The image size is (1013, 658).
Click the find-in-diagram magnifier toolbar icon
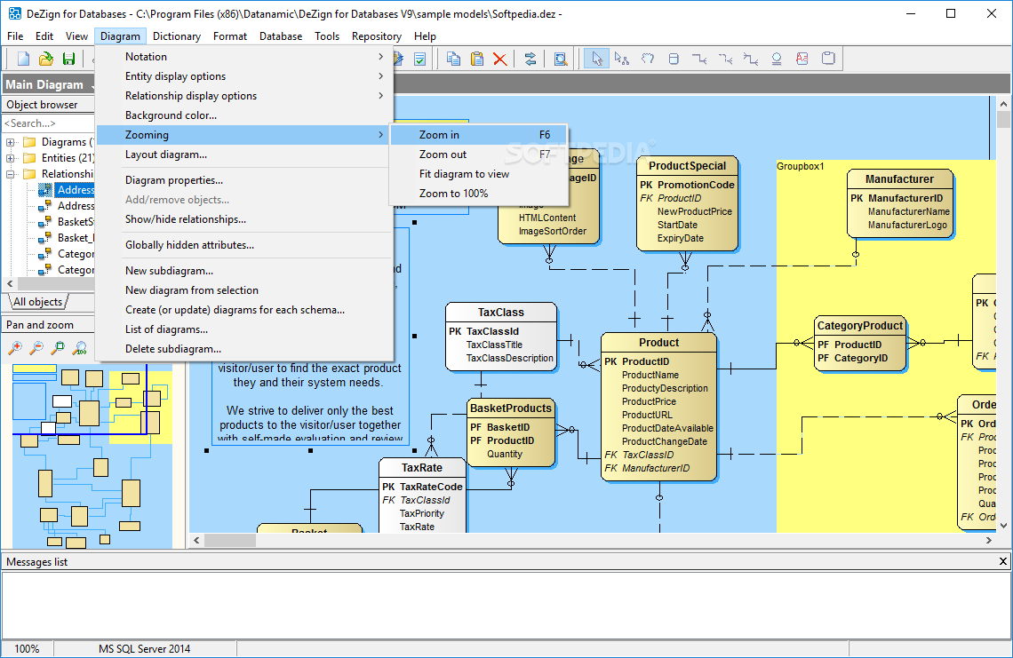coord(561,59)
